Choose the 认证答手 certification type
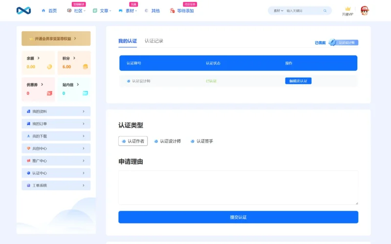This screenshot has width=391, height=244. 201,141
